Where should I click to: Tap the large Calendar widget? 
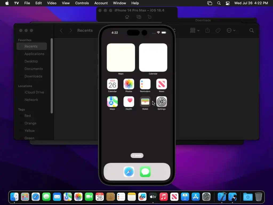pyautogui.click(x=153, y=58)
